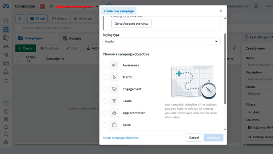Open All tools hamburger menu in sidebar
Screen dimensions: 273x154
pos(6,81)
